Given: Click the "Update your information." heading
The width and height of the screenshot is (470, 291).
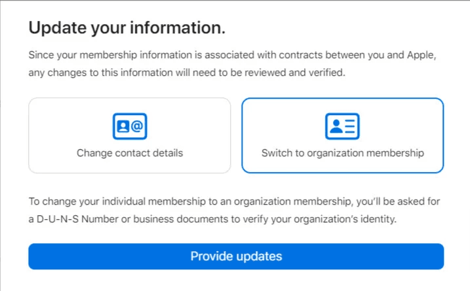Looking at the screenshot, I should pyautogui.click(x=127, y=27).
